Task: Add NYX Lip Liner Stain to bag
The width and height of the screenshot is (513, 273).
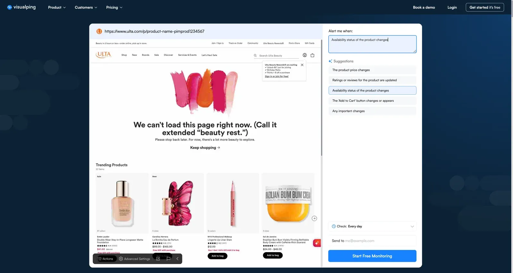Action: pos(217,256)
